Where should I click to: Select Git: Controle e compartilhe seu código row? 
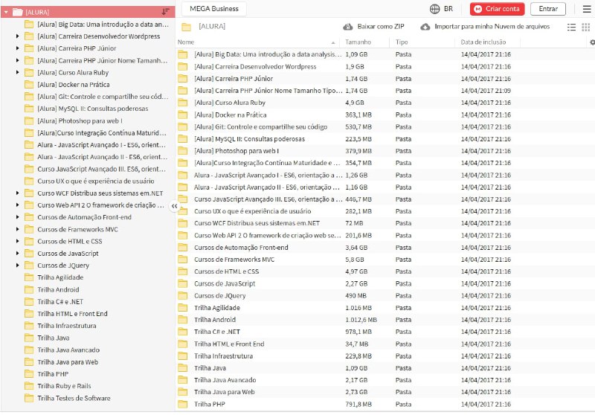click(385, 127)
